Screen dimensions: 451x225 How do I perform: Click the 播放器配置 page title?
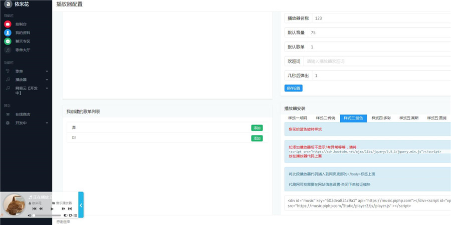point(70,4)
